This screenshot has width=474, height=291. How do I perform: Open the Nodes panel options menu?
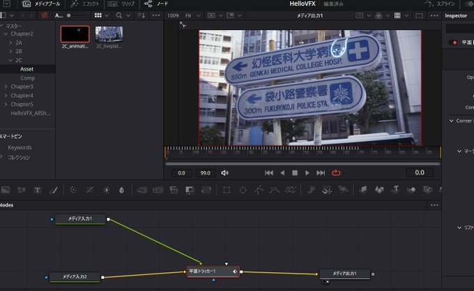[x=434, y=205]
